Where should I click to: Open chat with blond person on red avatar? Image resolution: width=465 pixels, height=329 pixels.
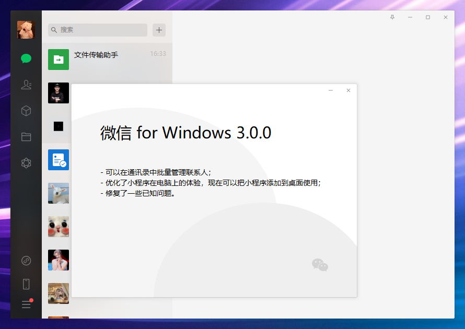[59, 260]
